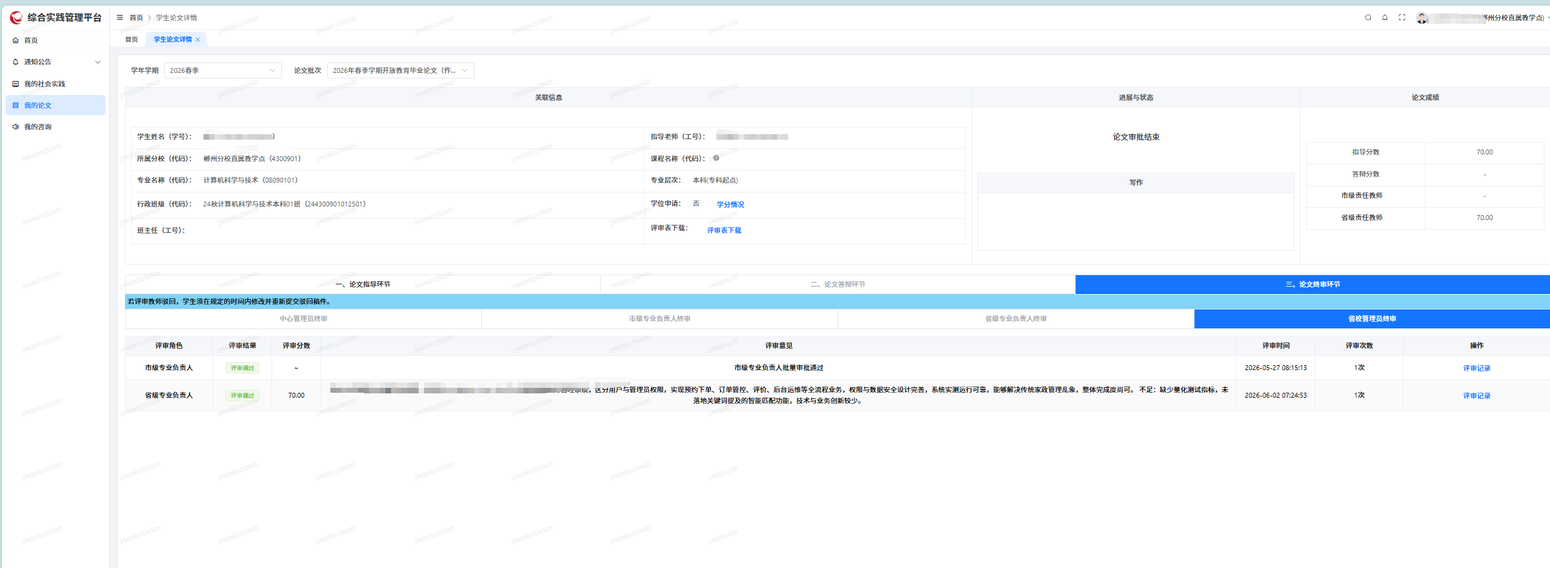
Task: Open the 市级专业负责人终审 sub-tab
Action: tap(659, 319)
